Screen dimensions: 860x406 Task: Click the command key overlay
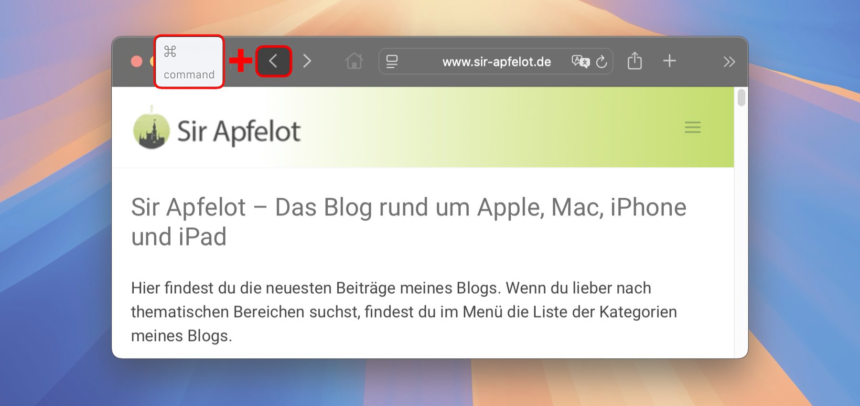[189, 62]
